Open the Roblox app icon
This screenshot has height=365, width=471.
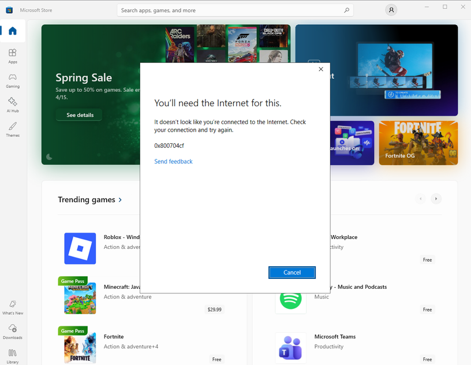click(80, 248)
